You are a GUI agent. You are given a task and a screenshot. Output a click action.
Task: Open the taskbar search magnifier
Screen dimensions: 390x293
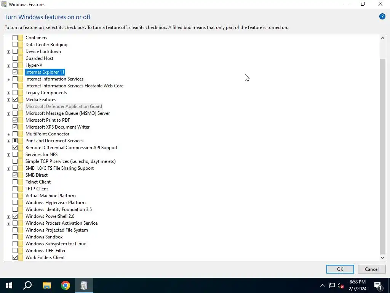pos(27,285)
